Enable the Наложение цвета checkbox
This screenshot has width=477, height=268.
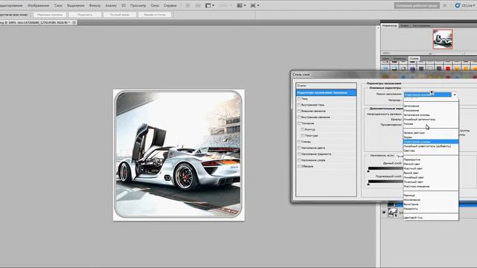pos(299,147)
